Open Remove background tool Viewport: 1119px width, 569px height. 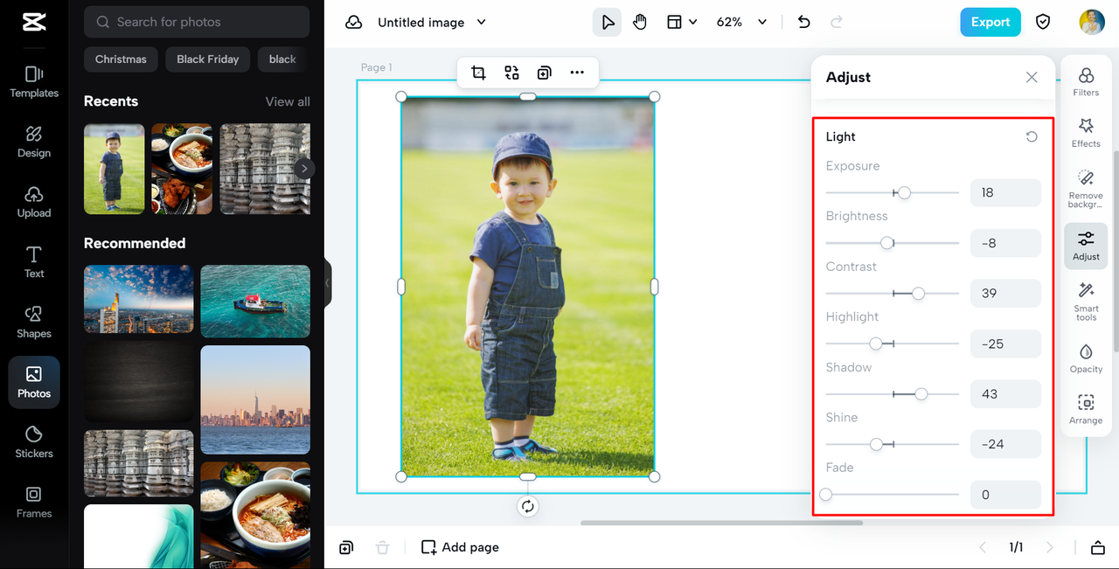[1086, 188]
